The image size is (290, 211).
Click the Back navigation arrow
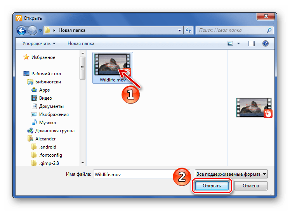(x=21, y=30)
